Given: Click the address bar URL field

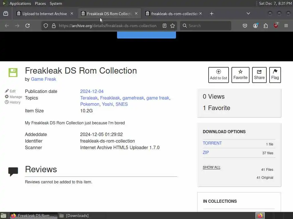Looking at the screenshot, I should pyautogui.click(x=108, y=26).
